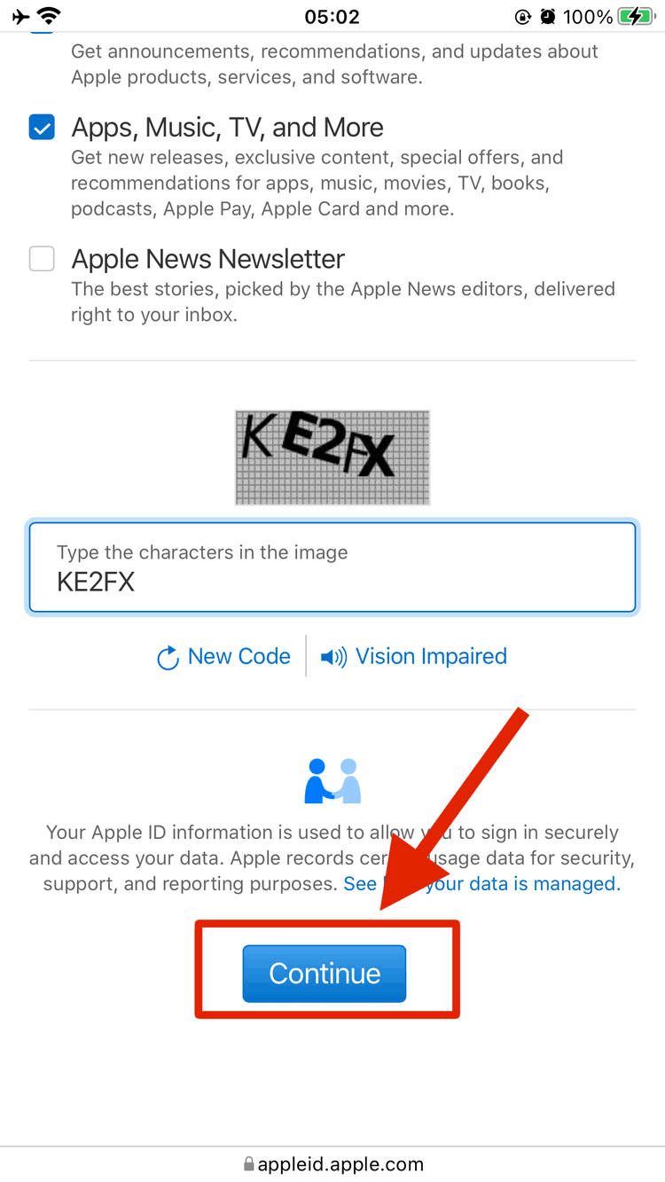This screenshot has width=665, height=1182.
Task: Tap the handshake privacy icon
Action: [x=332, y=780]
